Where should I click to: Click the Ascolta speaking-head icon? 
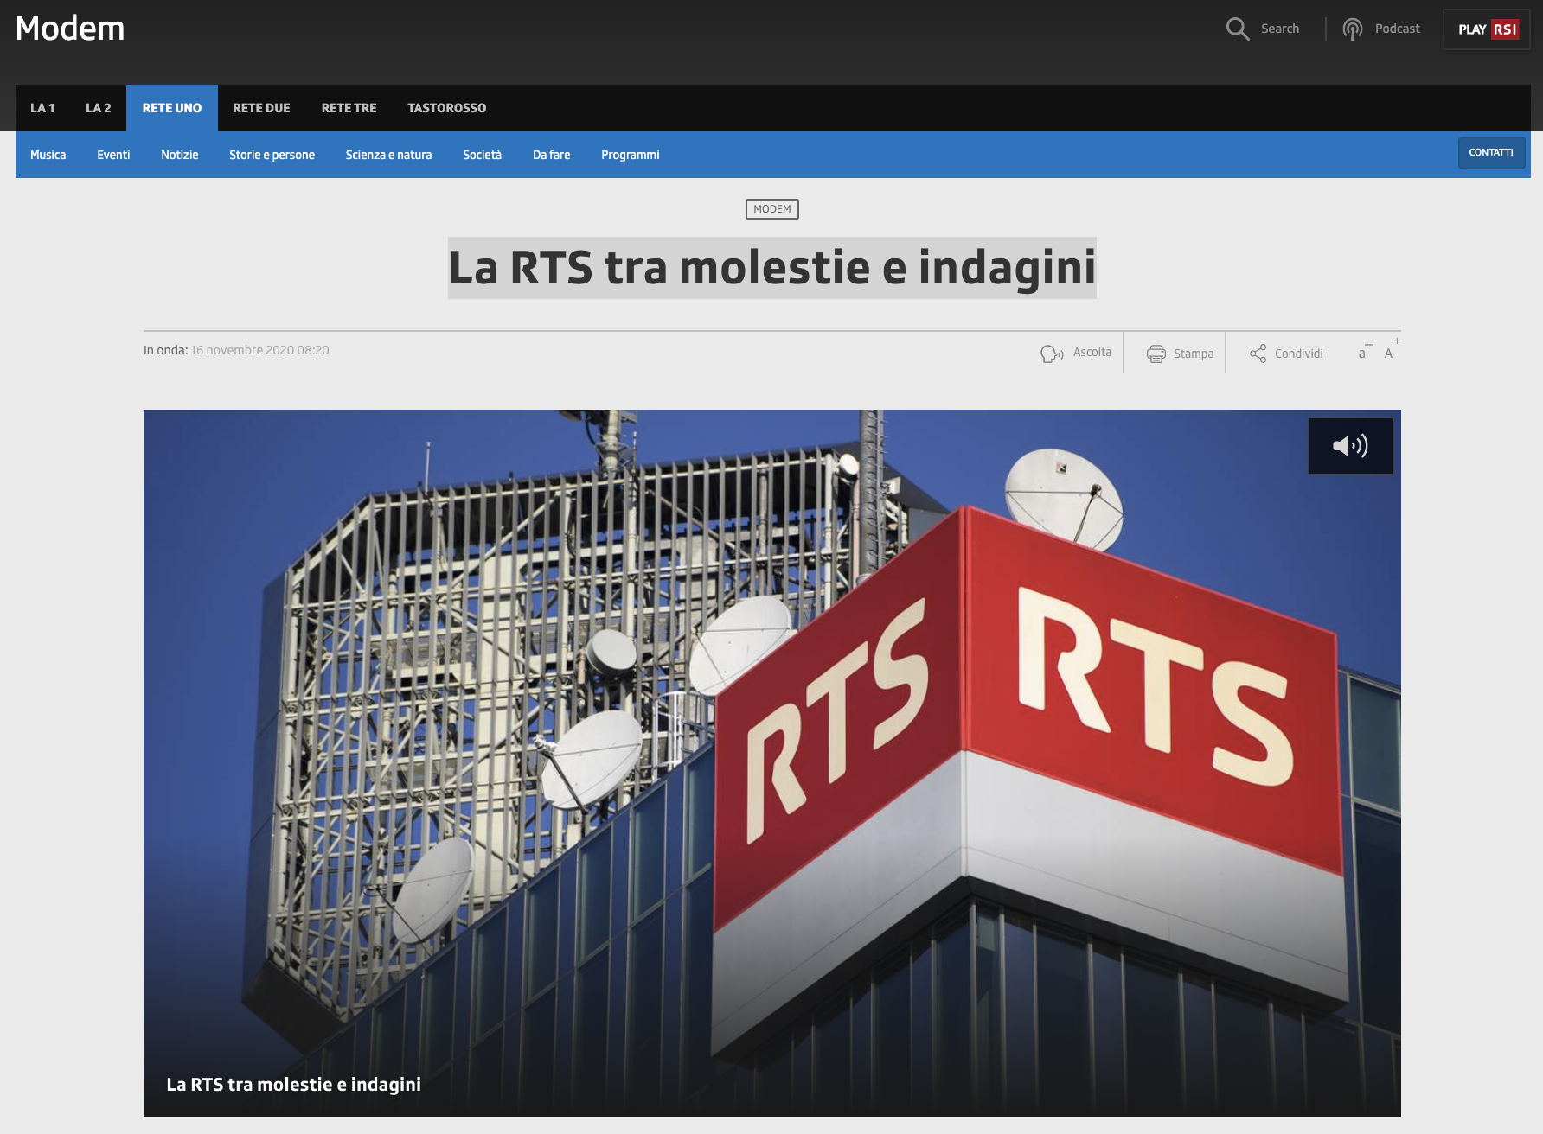[1052, 354]
